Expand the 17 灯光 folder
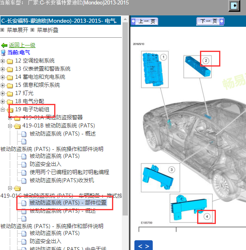The image size is (246, 250). 2,93
